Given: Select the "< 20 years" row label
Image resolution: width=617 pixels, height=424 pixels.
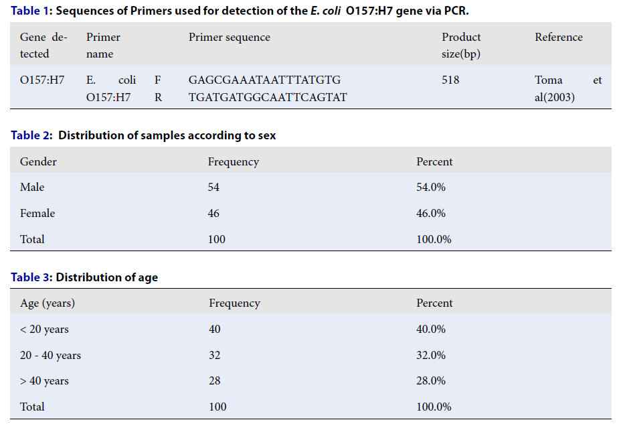Looking at the screenshot, I should tap(44, 330).
